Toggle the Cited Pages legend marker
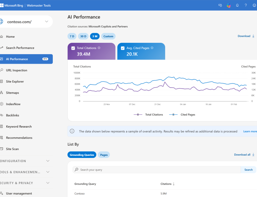257x197 pixels. (x=173, y=114)
